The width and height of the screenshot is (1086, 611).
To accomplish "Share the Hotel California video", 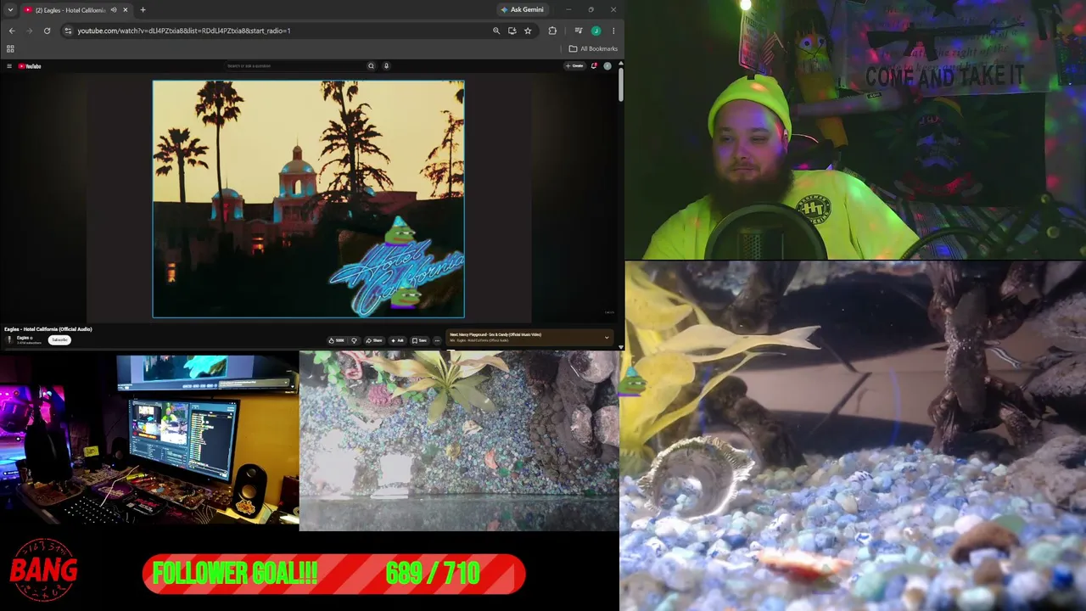I will click(375, 340).
